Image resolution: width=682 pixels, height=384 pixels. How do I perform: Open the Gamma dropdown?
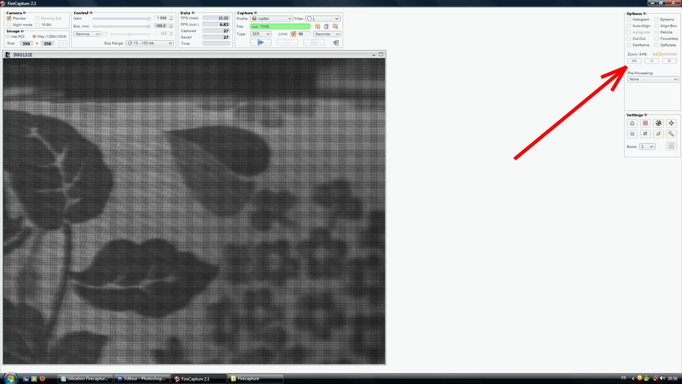point(87,34)
